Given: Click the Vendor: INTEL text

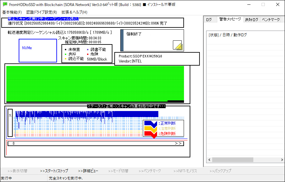Looking at the screenshot, I should pyautogui.click(x=130, y=61).
